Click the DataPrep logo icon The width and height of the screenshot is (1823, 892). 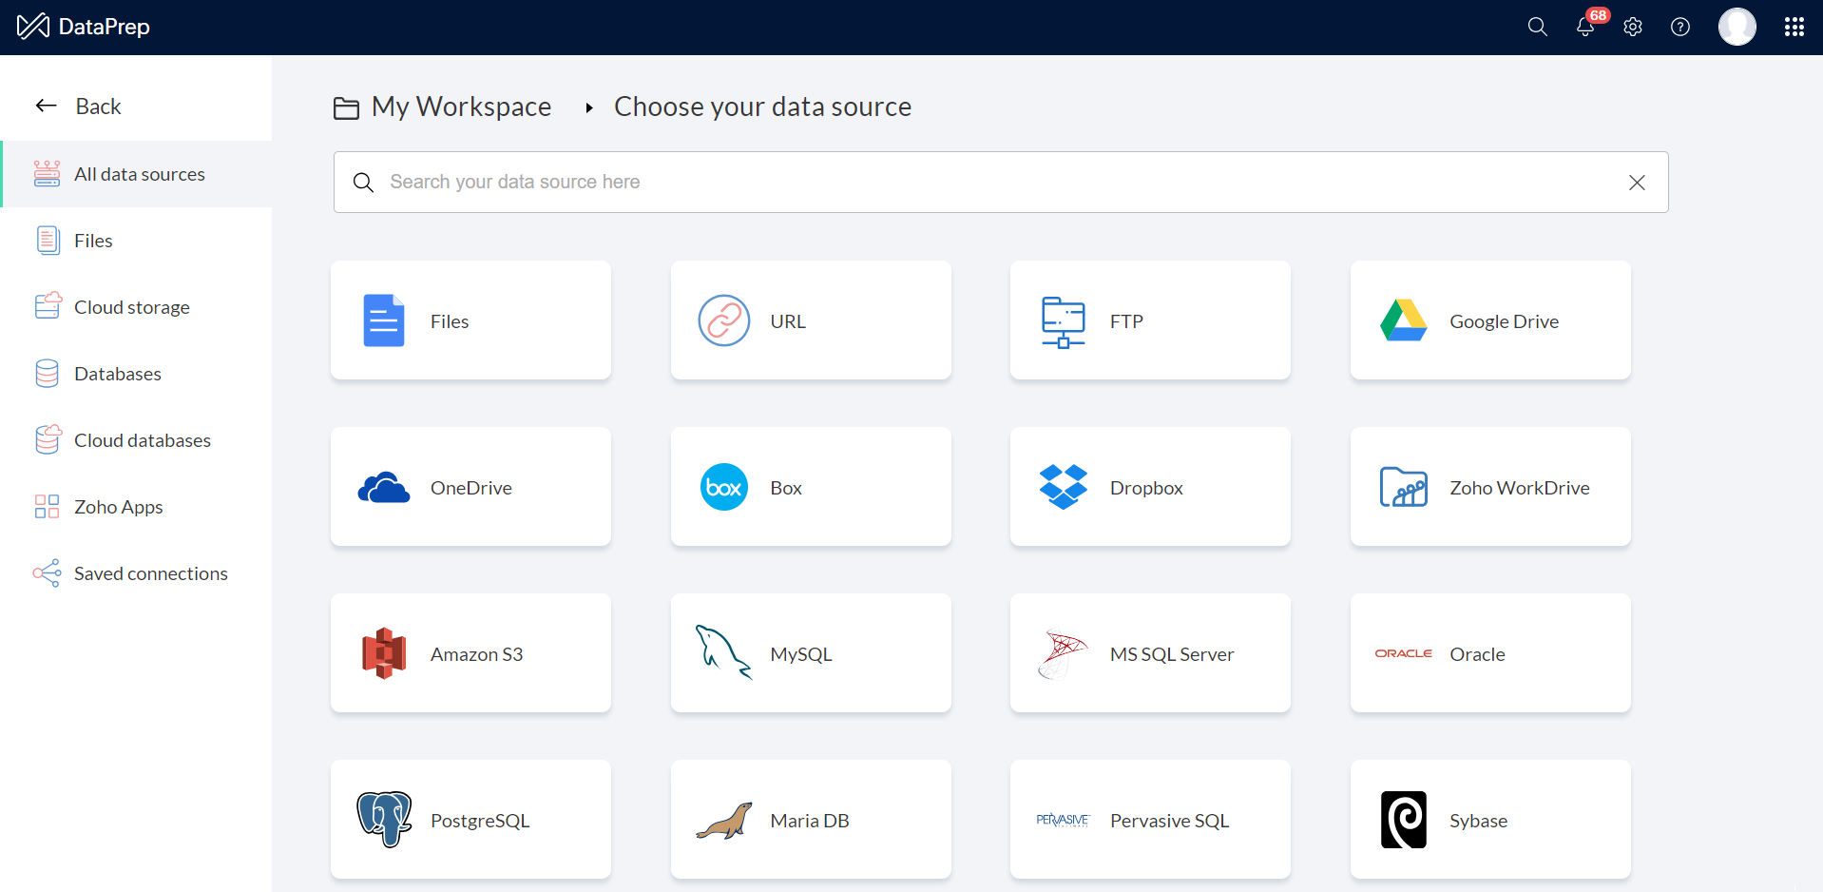coord(33,27)
